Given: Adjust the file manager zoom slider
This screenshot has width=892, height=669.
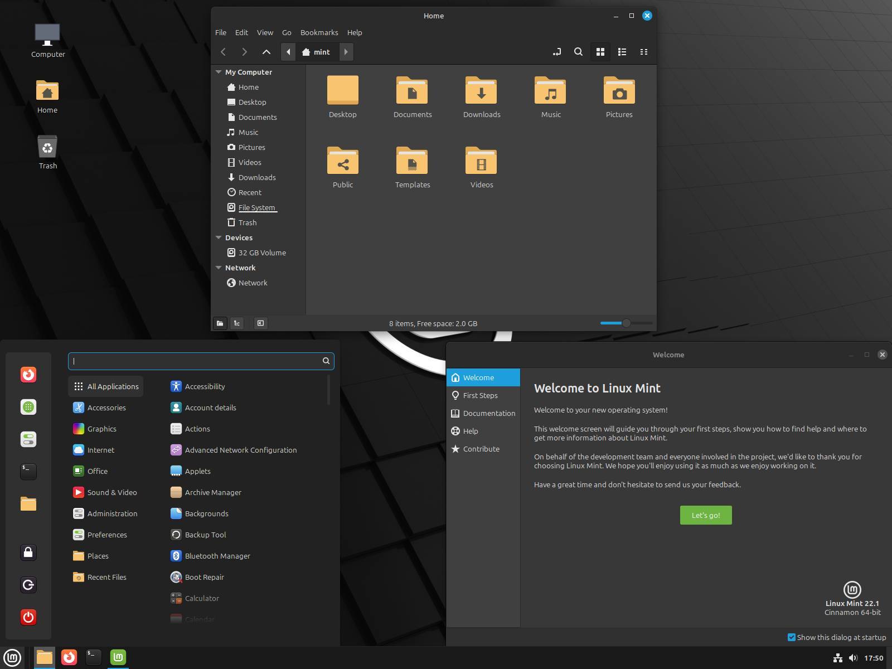Looking at the screenshot, I should point(626,323).
